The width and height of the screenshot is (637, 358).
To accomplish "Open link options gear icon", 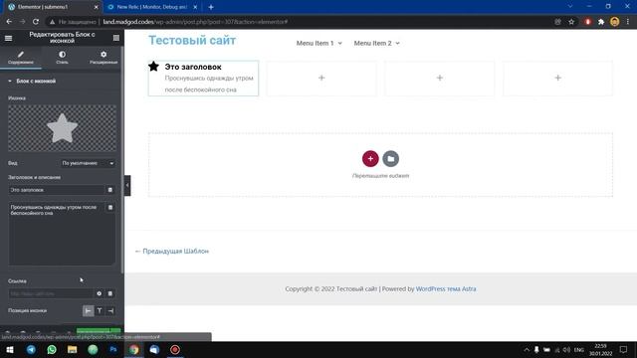I will (100, 293).
